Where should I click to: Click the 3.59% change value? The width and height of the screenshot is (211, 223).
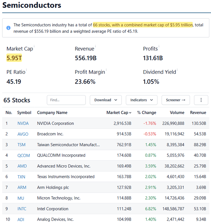coord(150,166)
